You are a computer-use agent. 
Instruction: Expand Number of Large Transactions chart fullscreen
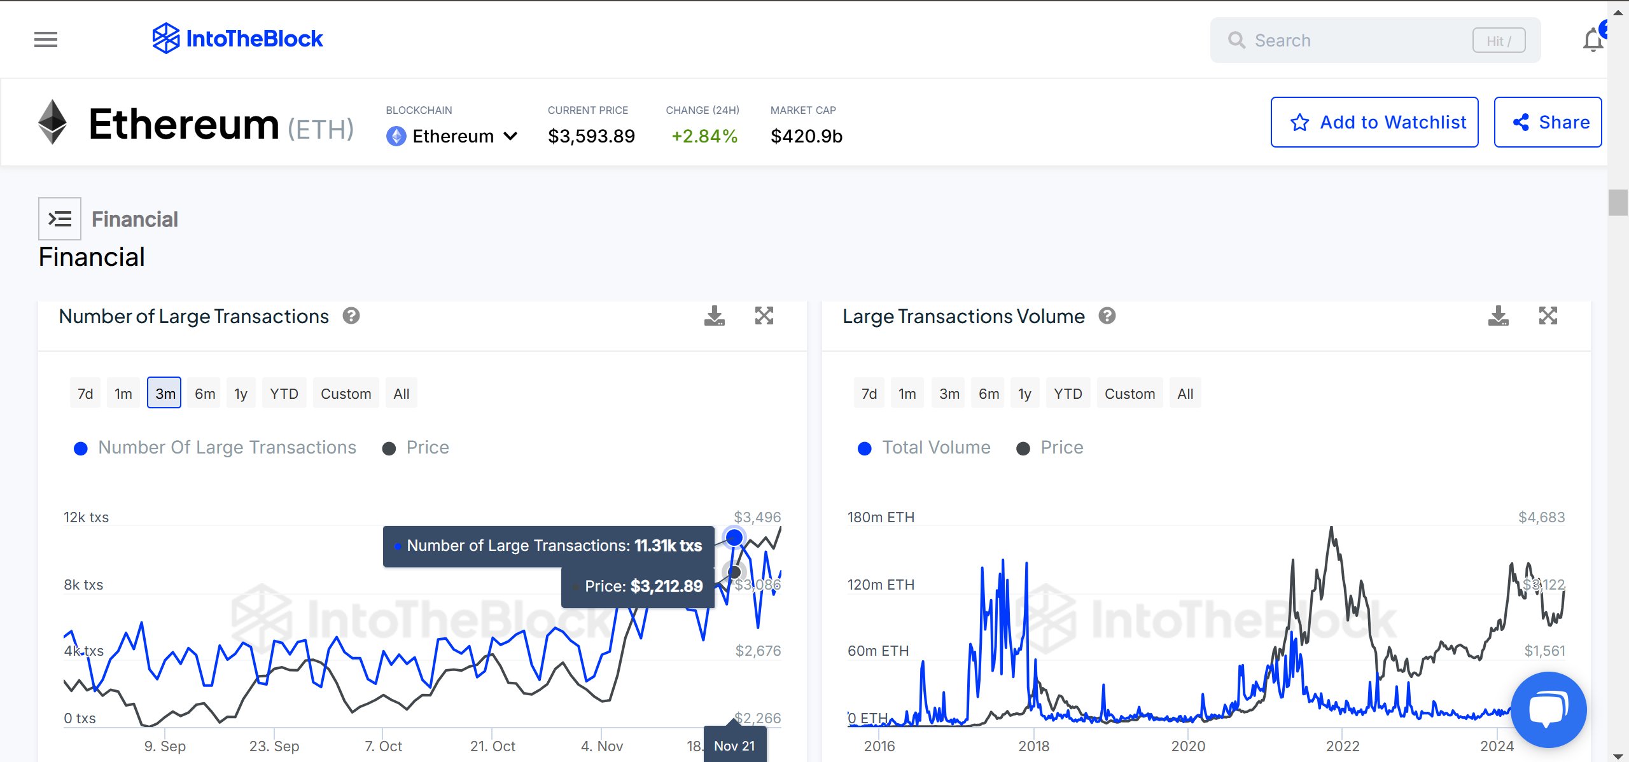764,316
